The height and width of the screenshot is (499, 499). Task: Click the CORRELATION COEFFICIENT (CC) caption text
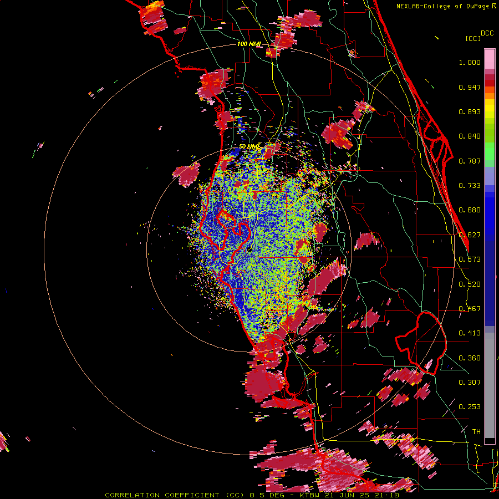(x=175, y=495)
